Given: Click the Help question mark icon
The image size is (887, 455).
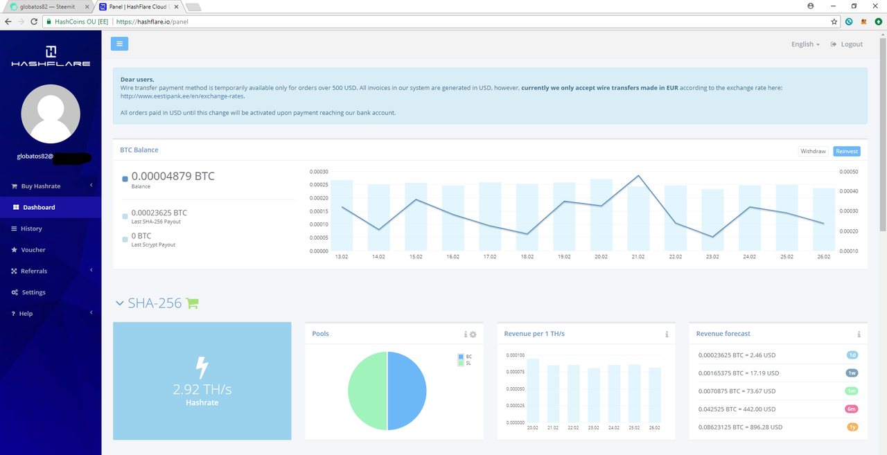Looking at the screenshot, I should pos(14,314).
